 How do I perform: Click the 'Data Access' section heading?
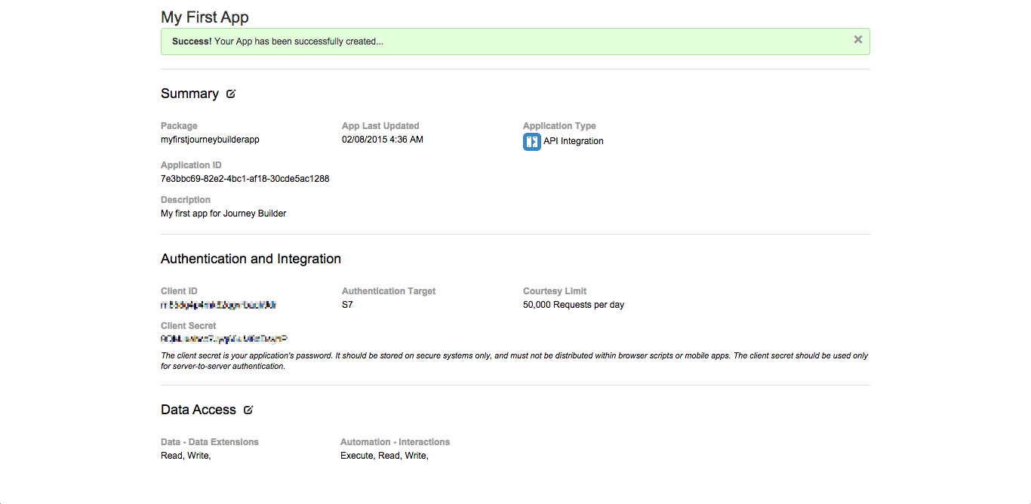click(199, 410)
